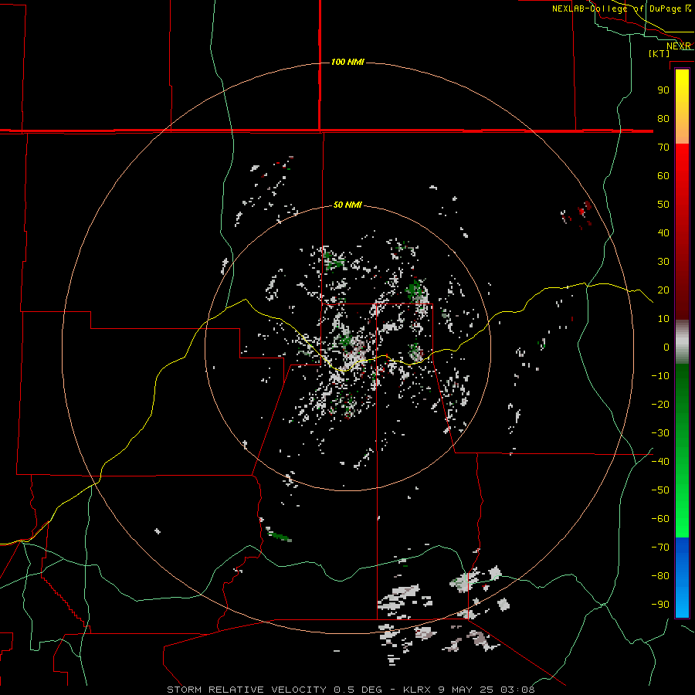The height and width of the screenshot is (695, 695).
Task: Click the "50" positive velocity scale value
Action: tap(663, 205)
